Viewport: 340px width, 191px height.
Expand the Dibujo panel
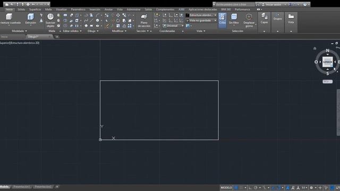click(93, 31)
